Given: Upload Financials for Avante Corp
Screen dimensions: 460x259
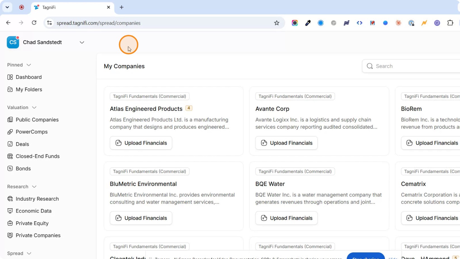Looking at the screenshot, I should pyautogui.click(x=287, y=143).
